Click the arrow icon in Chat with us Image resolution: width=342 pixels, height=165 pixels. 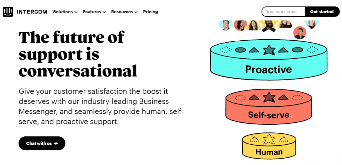pyautogui.click(x=56, y=143)
